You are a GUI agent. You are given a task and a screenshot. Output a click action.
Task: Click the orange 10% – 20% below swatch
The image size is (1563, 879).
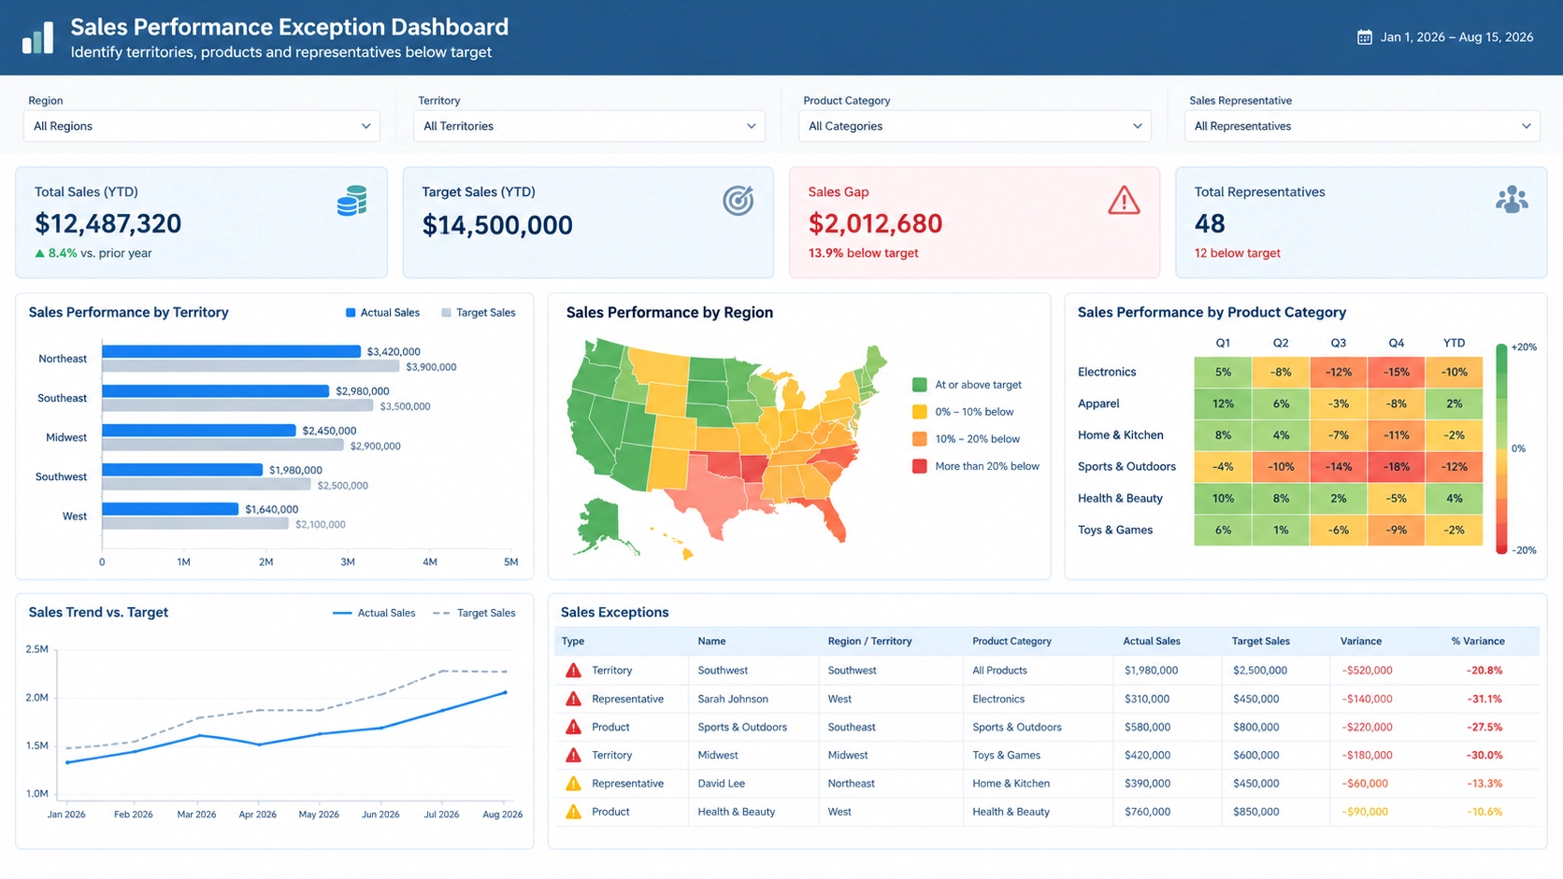[x=920, y=439]
